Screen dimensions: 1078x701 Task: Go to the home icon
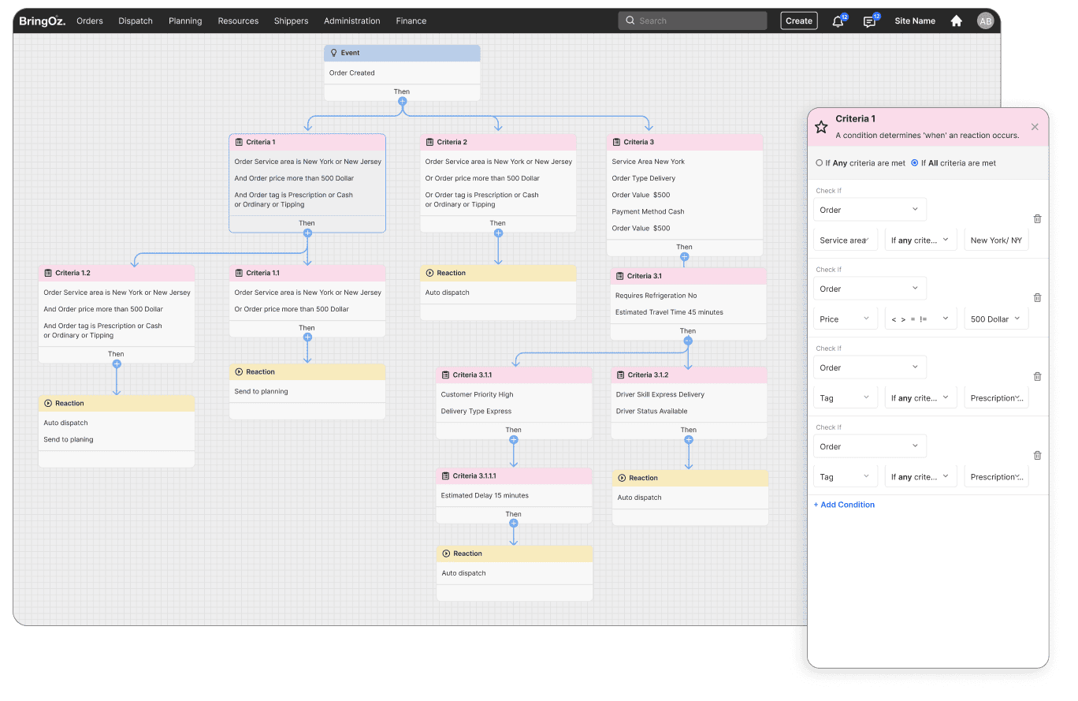pos(956,21)
